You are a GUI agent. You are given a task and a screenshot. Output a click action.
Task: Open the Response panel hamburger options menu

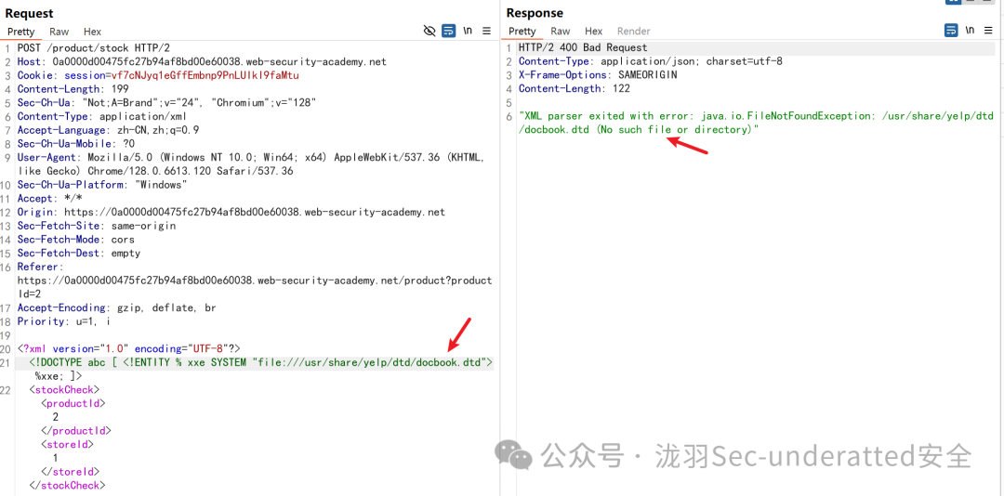point(988,31)
